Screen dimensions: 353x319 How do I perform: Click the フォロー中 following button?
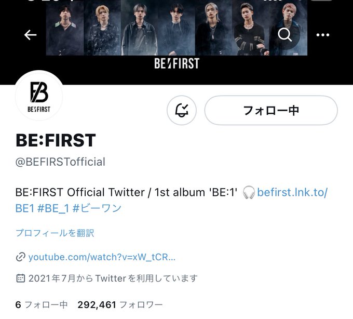click(271, 110)
